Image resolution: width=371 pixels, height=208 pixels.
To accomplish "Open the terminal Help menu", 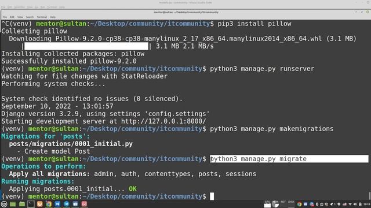I will [x=53, y=17].
